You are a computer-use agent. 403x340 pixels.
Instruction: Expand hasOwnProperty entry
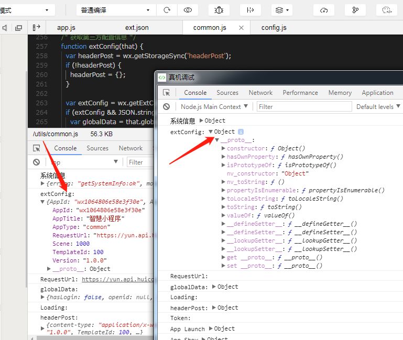(x=223, y=157)
